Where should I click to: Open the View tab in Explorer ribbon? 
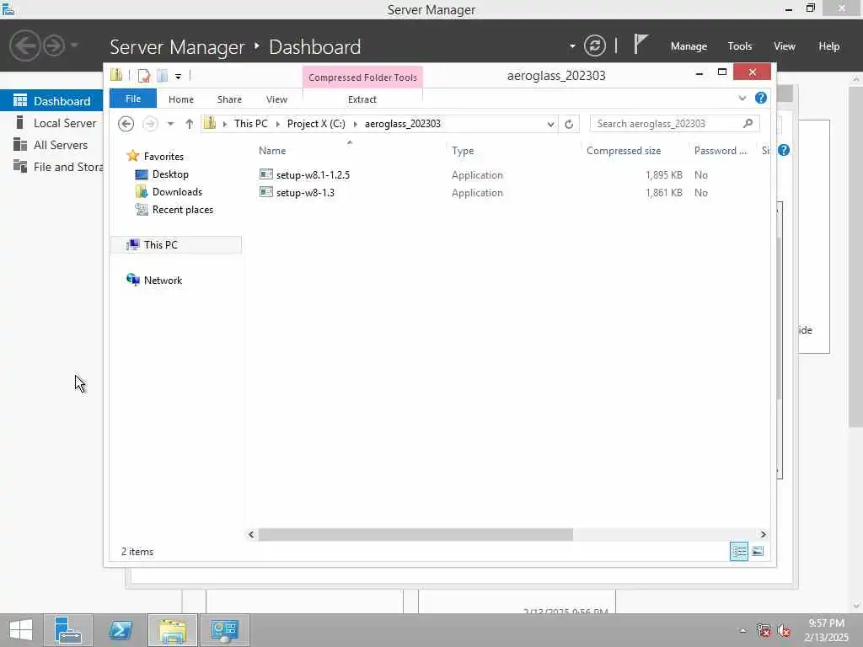click(x=276, y=99)
